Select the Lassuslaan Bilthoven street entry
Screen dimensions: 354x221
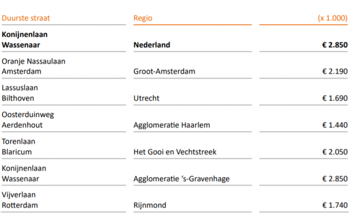coord(19,93)
